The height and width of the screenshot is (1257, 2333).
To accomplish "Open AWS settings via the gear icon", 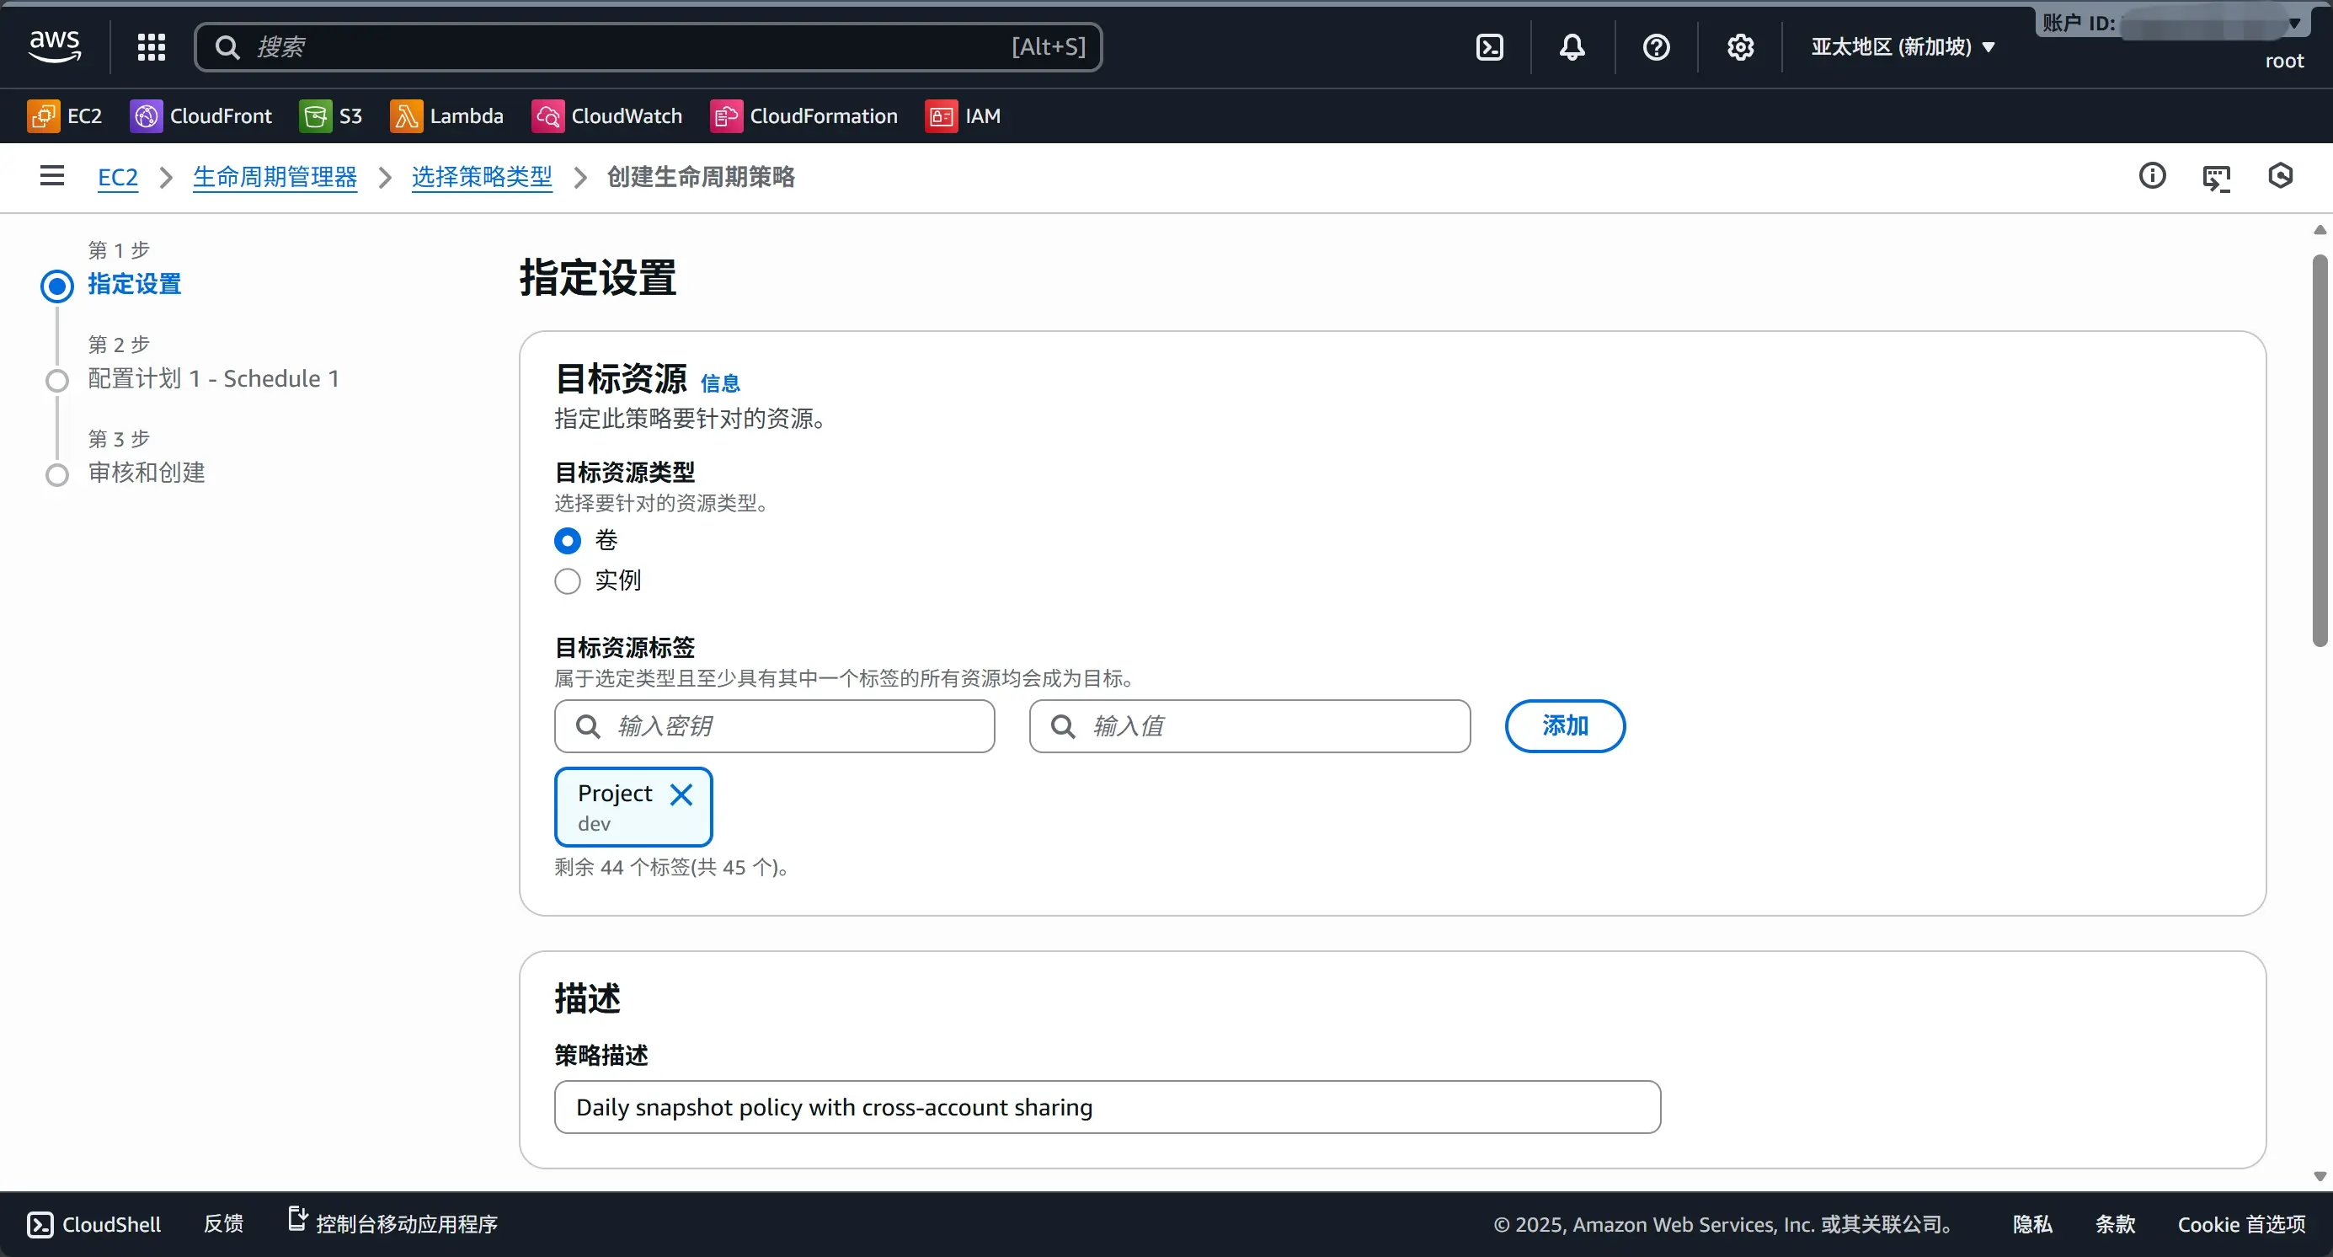I will 1740,47.
